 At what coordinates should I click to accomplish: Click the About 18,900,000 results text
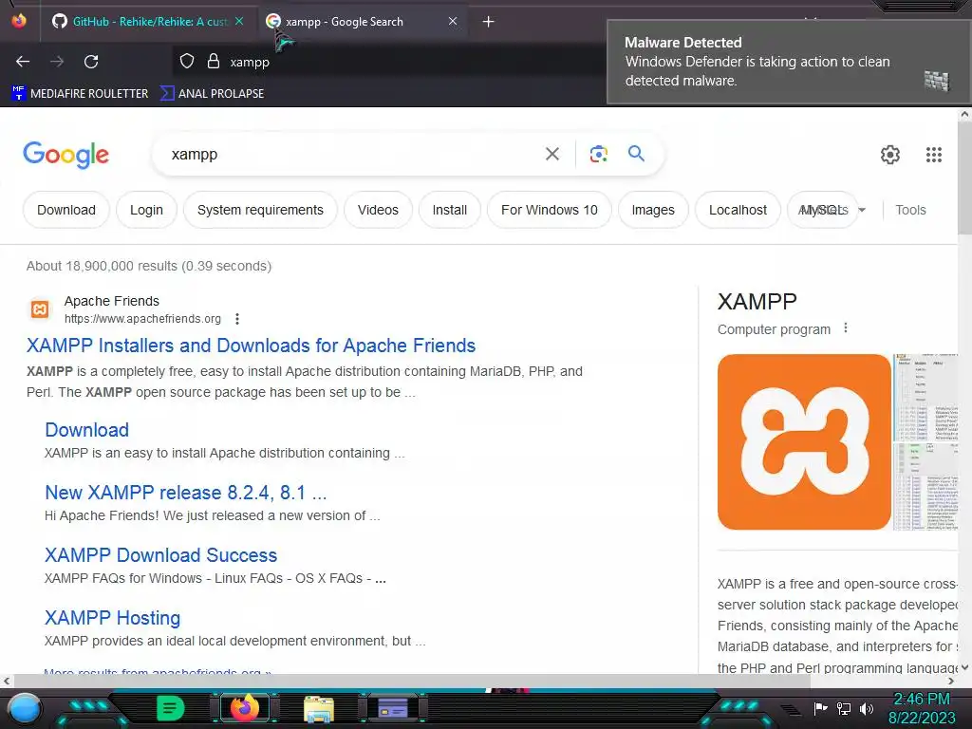tap(149, 266)
